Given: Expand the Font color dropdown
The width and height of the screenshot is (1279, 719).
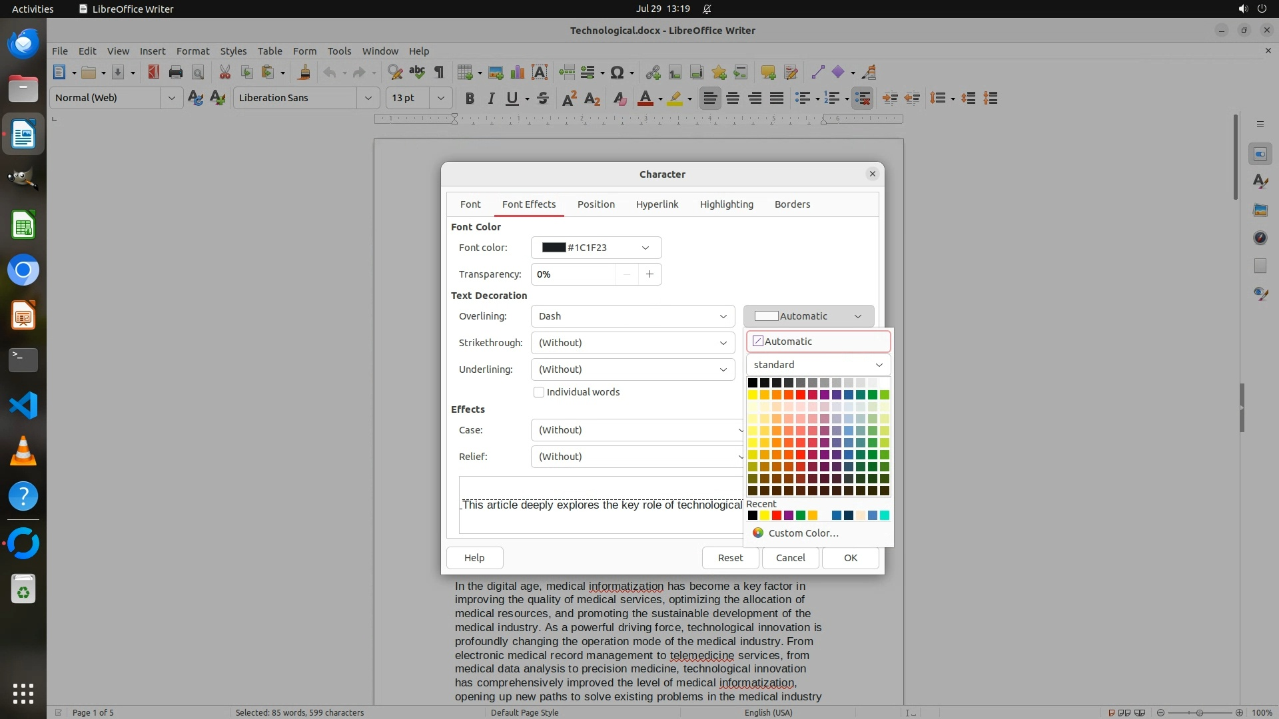Looking at the screenshot, I should pyautogui.click(x=645, y=248).
